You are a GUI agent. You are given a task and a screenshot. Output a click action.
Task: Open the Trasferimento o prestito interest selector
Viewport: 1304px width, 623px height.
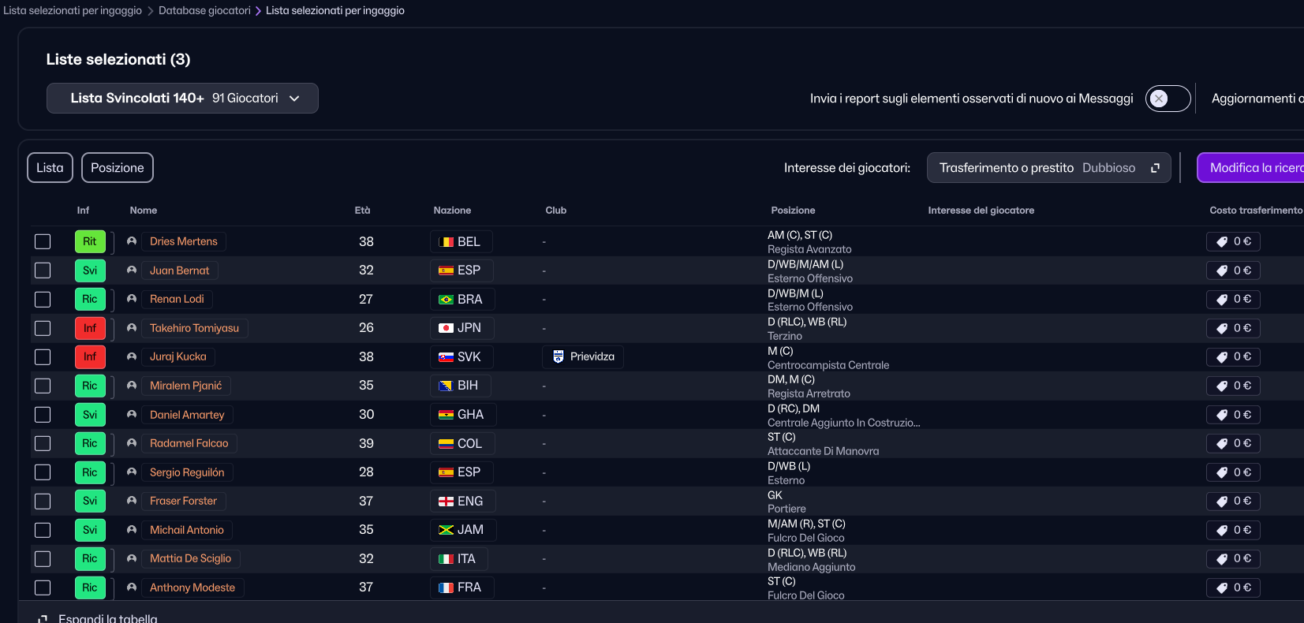(1048, 168)
